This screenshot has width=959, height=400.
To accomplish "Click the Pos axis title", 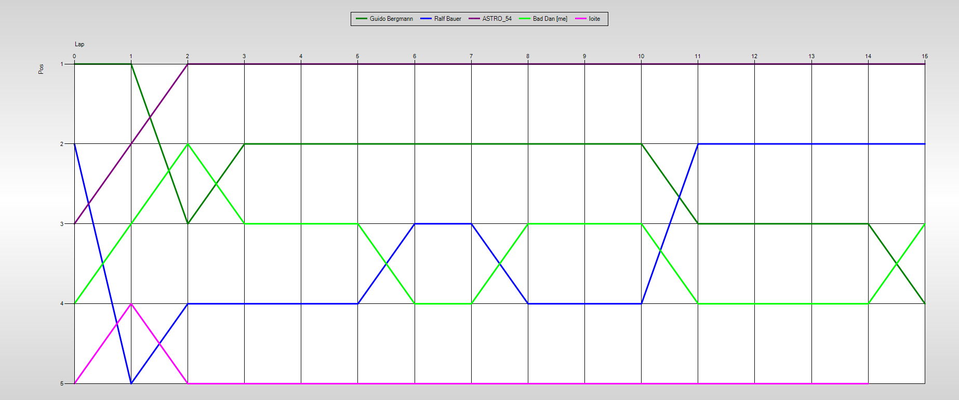I will coord(41,69).
